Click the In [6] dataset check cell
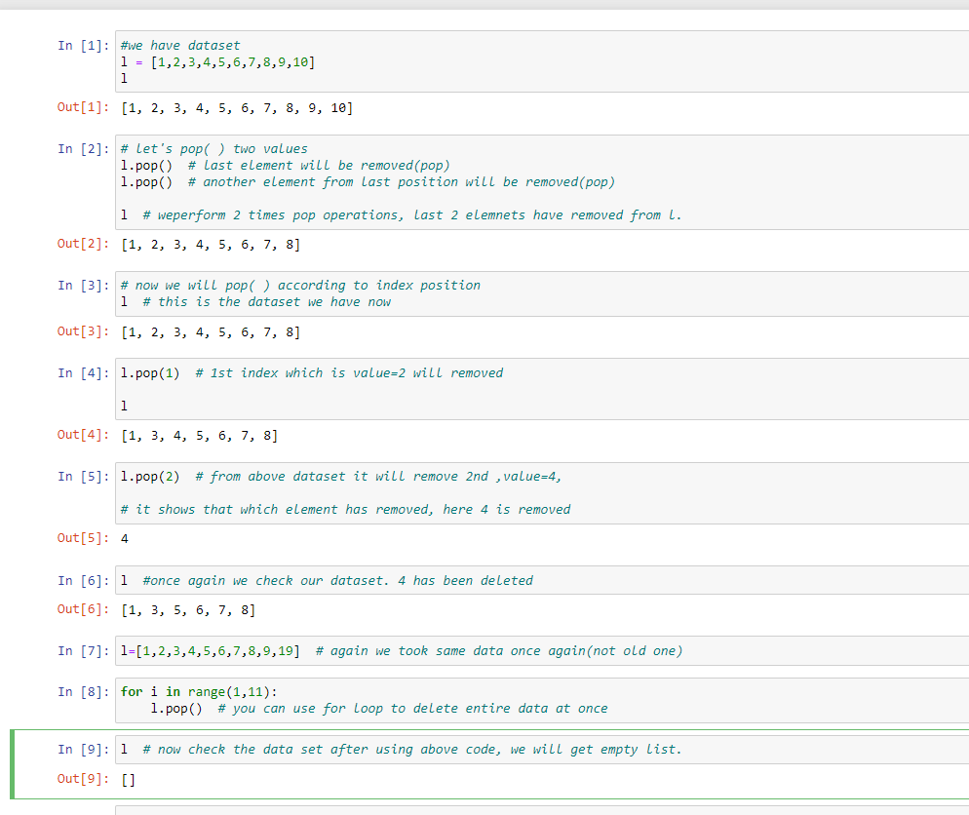Image resolution: width=969 pixels, height=815 pixels. (x=542, y=580)
